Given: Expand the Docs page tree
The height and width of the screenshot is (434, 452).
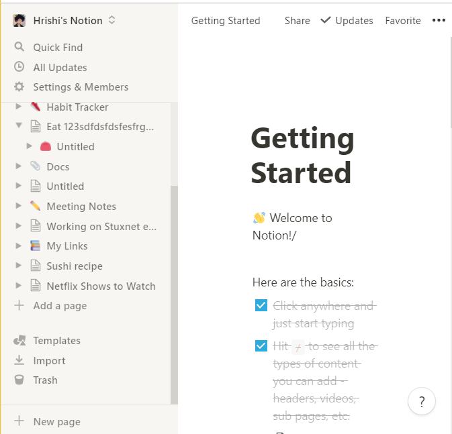Looking at the screenshot, I should coord(18,166).
